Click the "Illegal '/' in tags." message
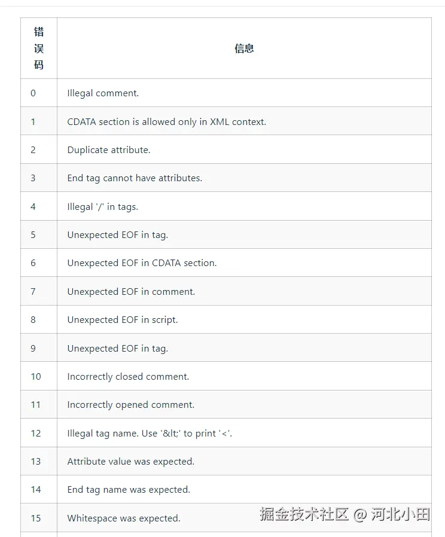 pos(102,207)
